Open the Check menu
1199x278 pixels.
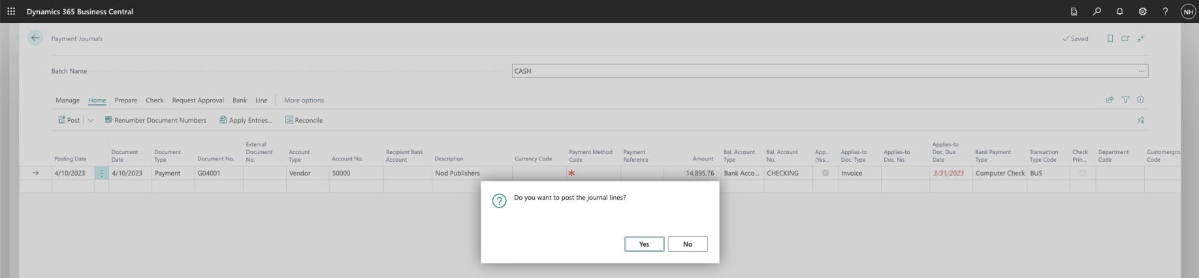[155, 100]
